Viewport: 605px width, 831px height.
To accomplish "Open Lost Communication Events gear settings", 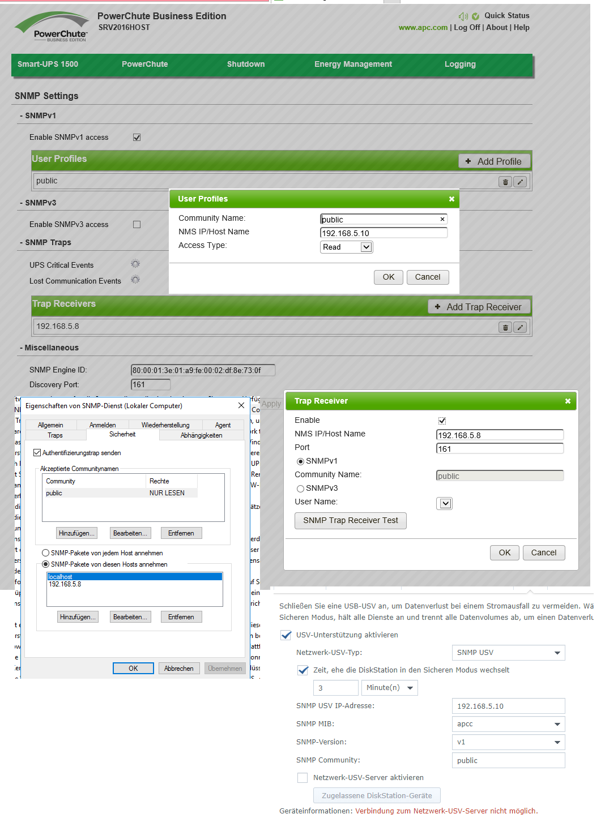I will (135, 280).
